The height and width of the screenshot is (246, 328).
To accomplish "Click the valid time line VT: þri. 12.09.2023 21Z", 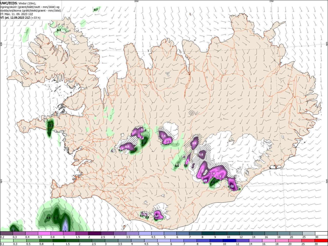I will [15, 18].
